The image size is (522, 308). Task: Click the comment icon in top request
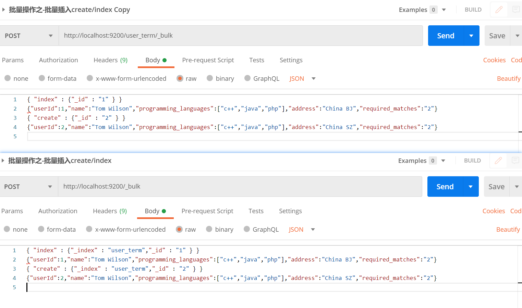click(516, 10)
